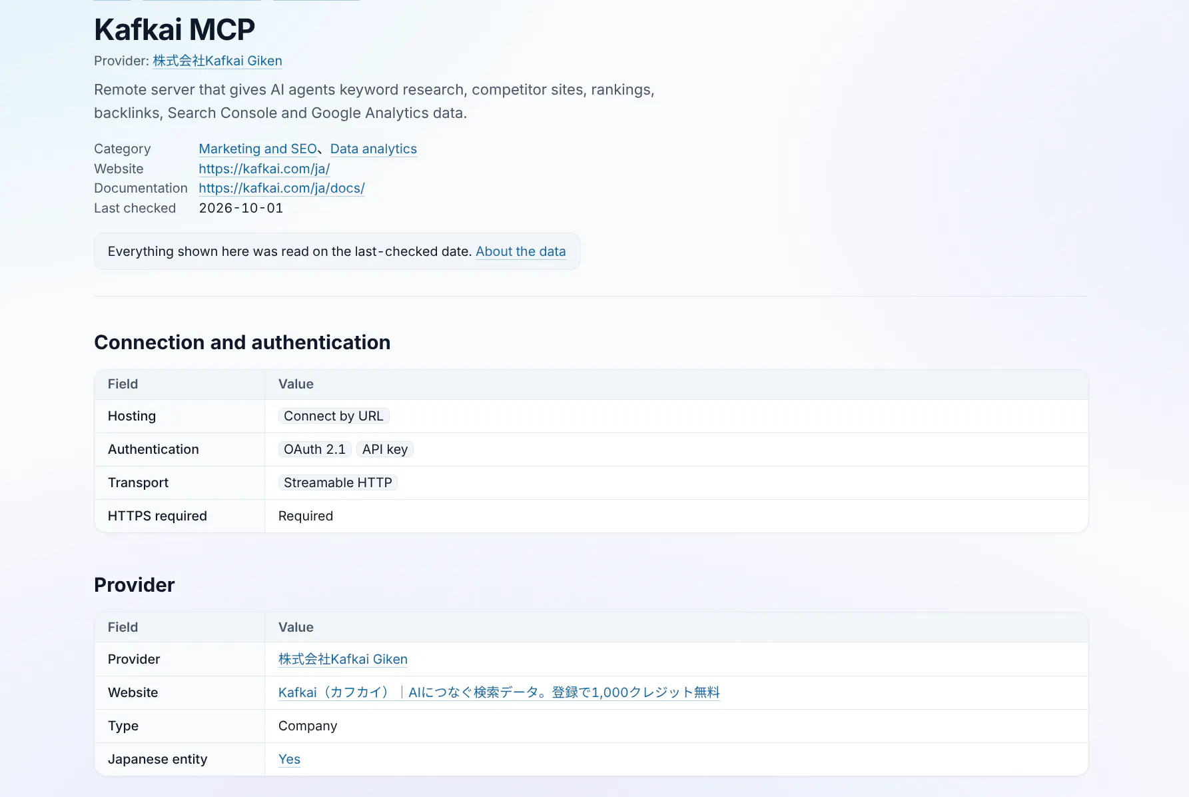Click the Connection and authentication heading
This screenshot has height=797, width=1189.
(242, 342)
